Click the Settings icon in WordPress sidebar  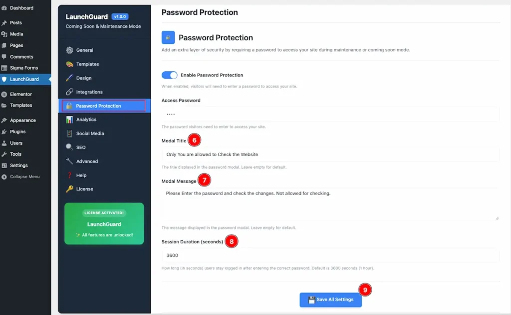point(4,166)
